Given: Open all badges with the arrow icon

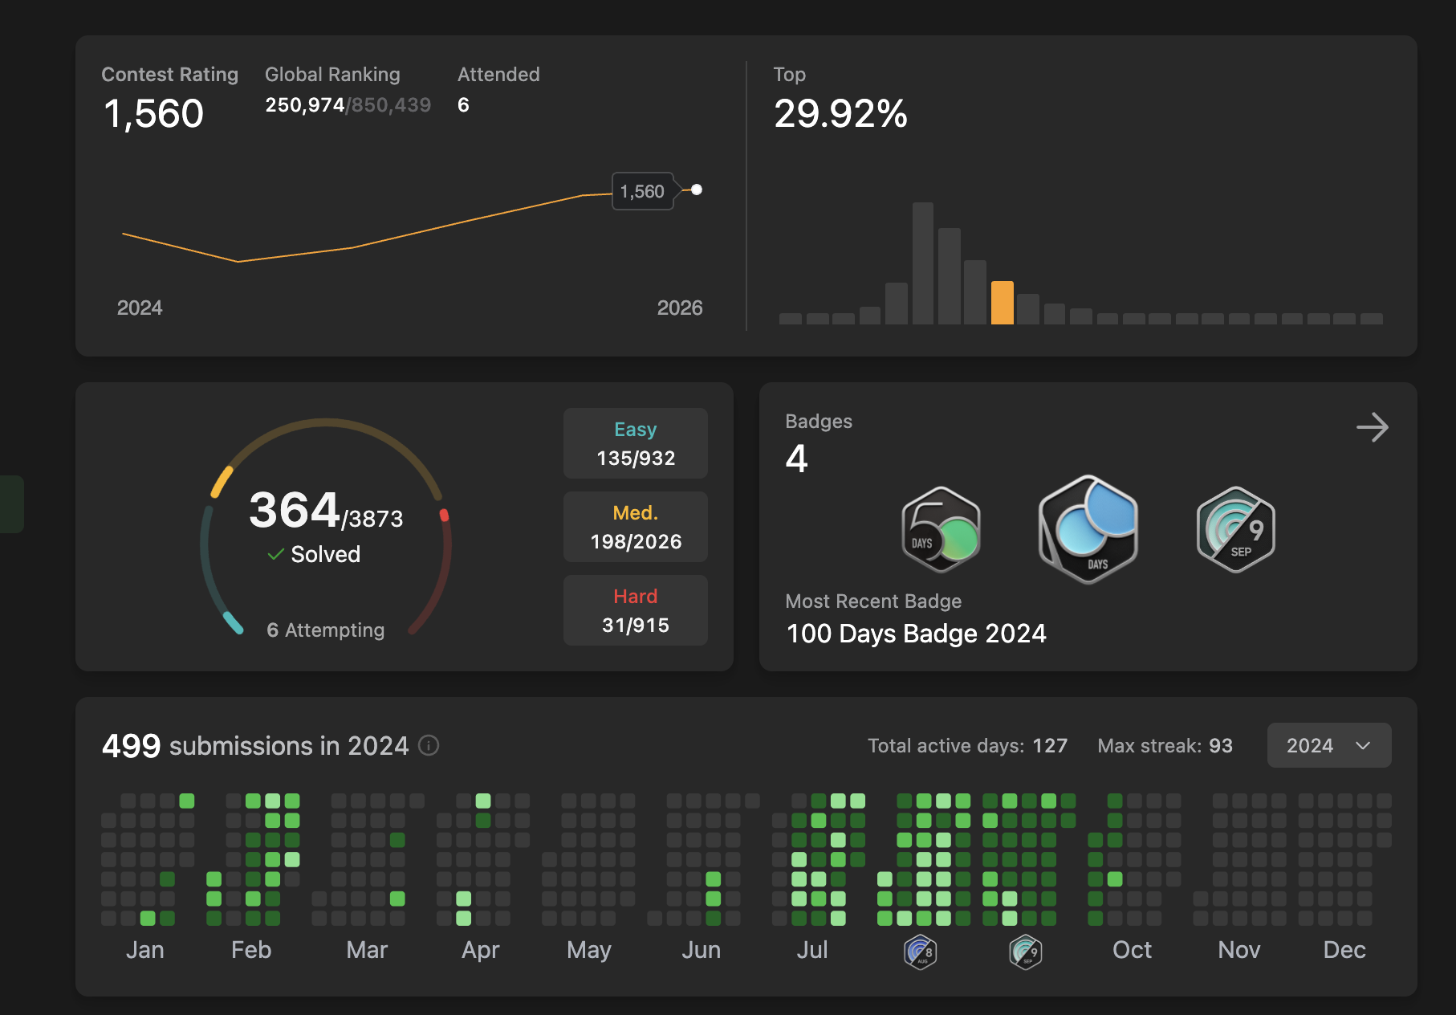Looking at the screenshot, I should pyautogui.click(x=1373, y=428).
